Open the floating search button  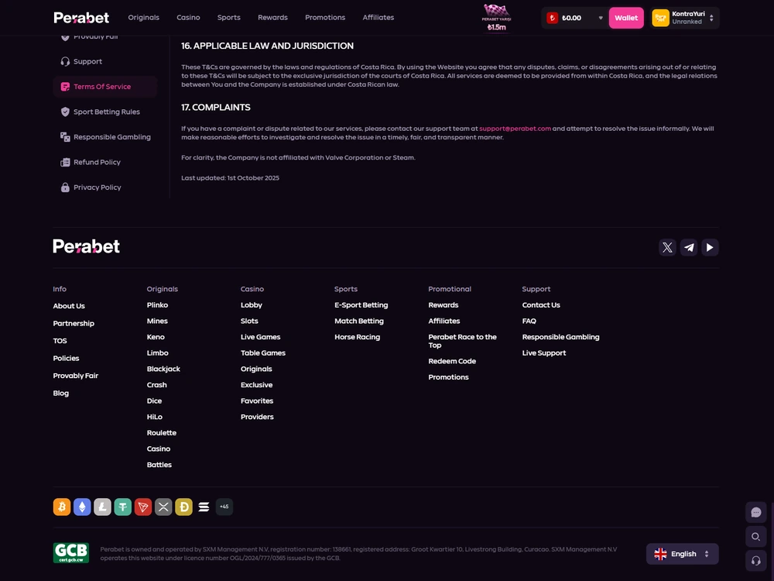point(755,537)
